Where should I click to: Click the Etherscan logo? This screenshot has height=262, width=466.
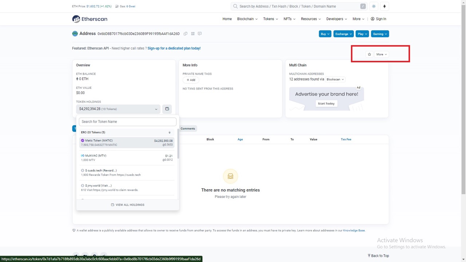tap(90, 19)
